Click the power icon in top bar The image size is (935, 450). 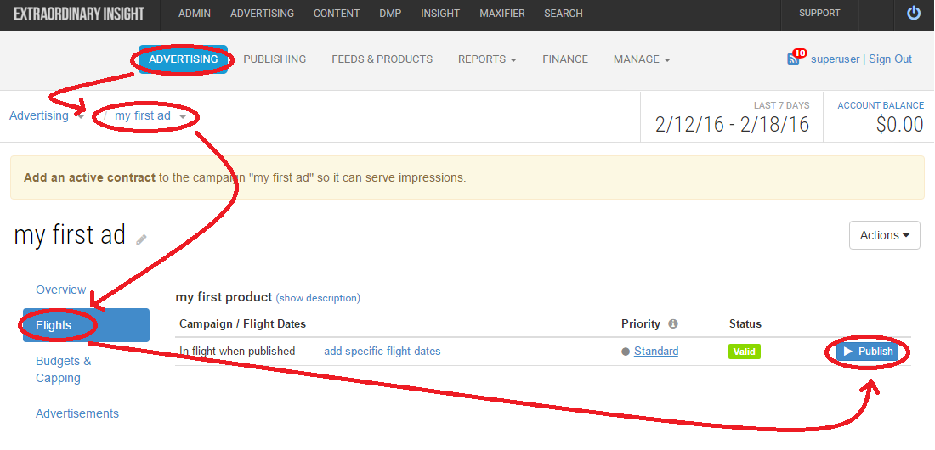pos(914,13)
